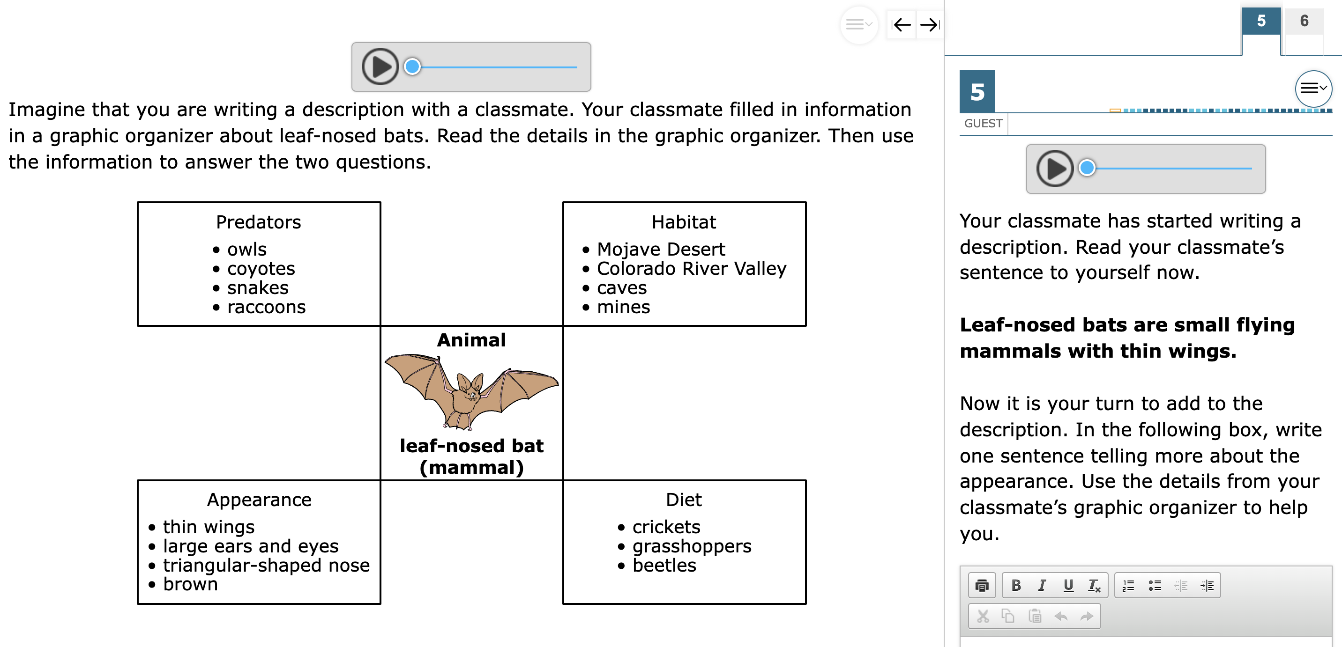Open the passage context menu dropdown
The height and width of the screenshot is (647, 1342).
point(858,24)
